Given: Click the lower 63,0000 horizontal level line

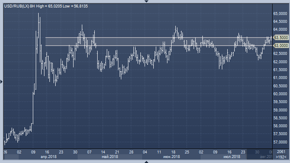Looking at the screenshot, I should pyautogui.click(x=159, y=45).
